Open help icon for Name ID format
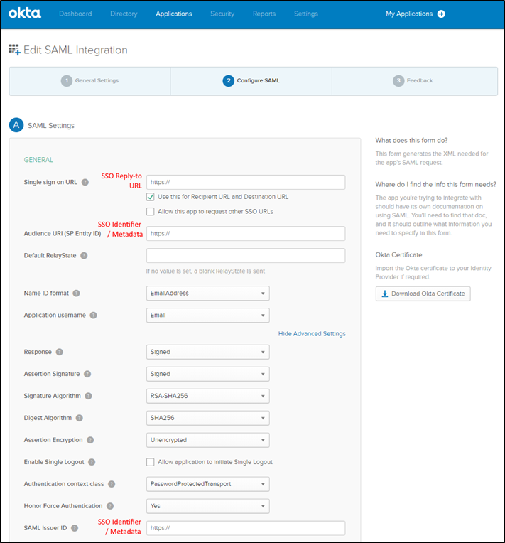Image resolution: width=505 pixels, height=543 pixels. tap(76, 294)
